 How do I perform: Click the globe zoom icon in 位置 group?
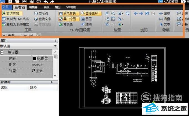coord(119,24)
